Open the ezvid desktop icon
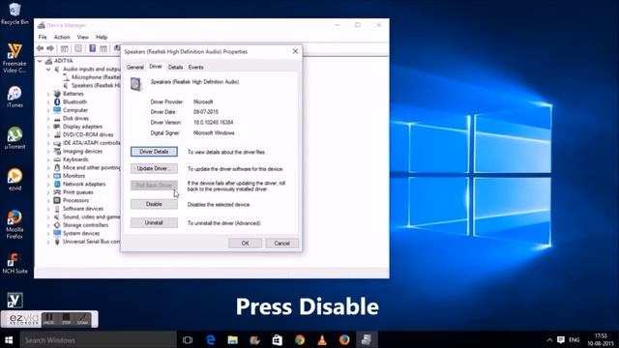Screen dimensions: 619x348 coord(15,179)
